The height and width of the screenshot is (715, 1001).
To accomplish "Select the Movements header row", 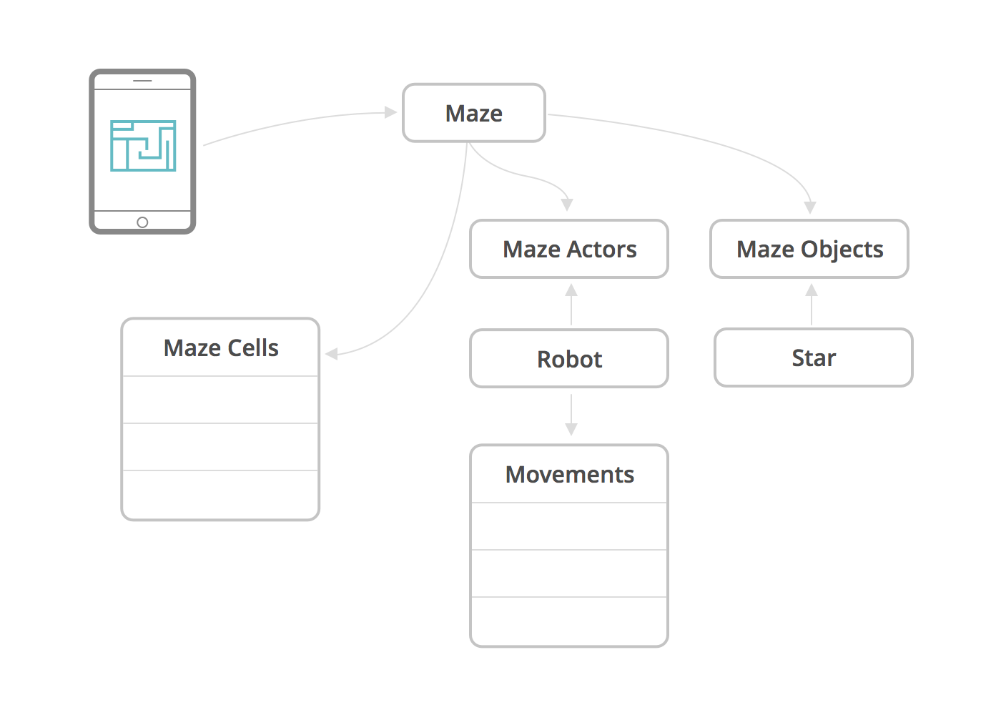I will [x=568, y=474].
